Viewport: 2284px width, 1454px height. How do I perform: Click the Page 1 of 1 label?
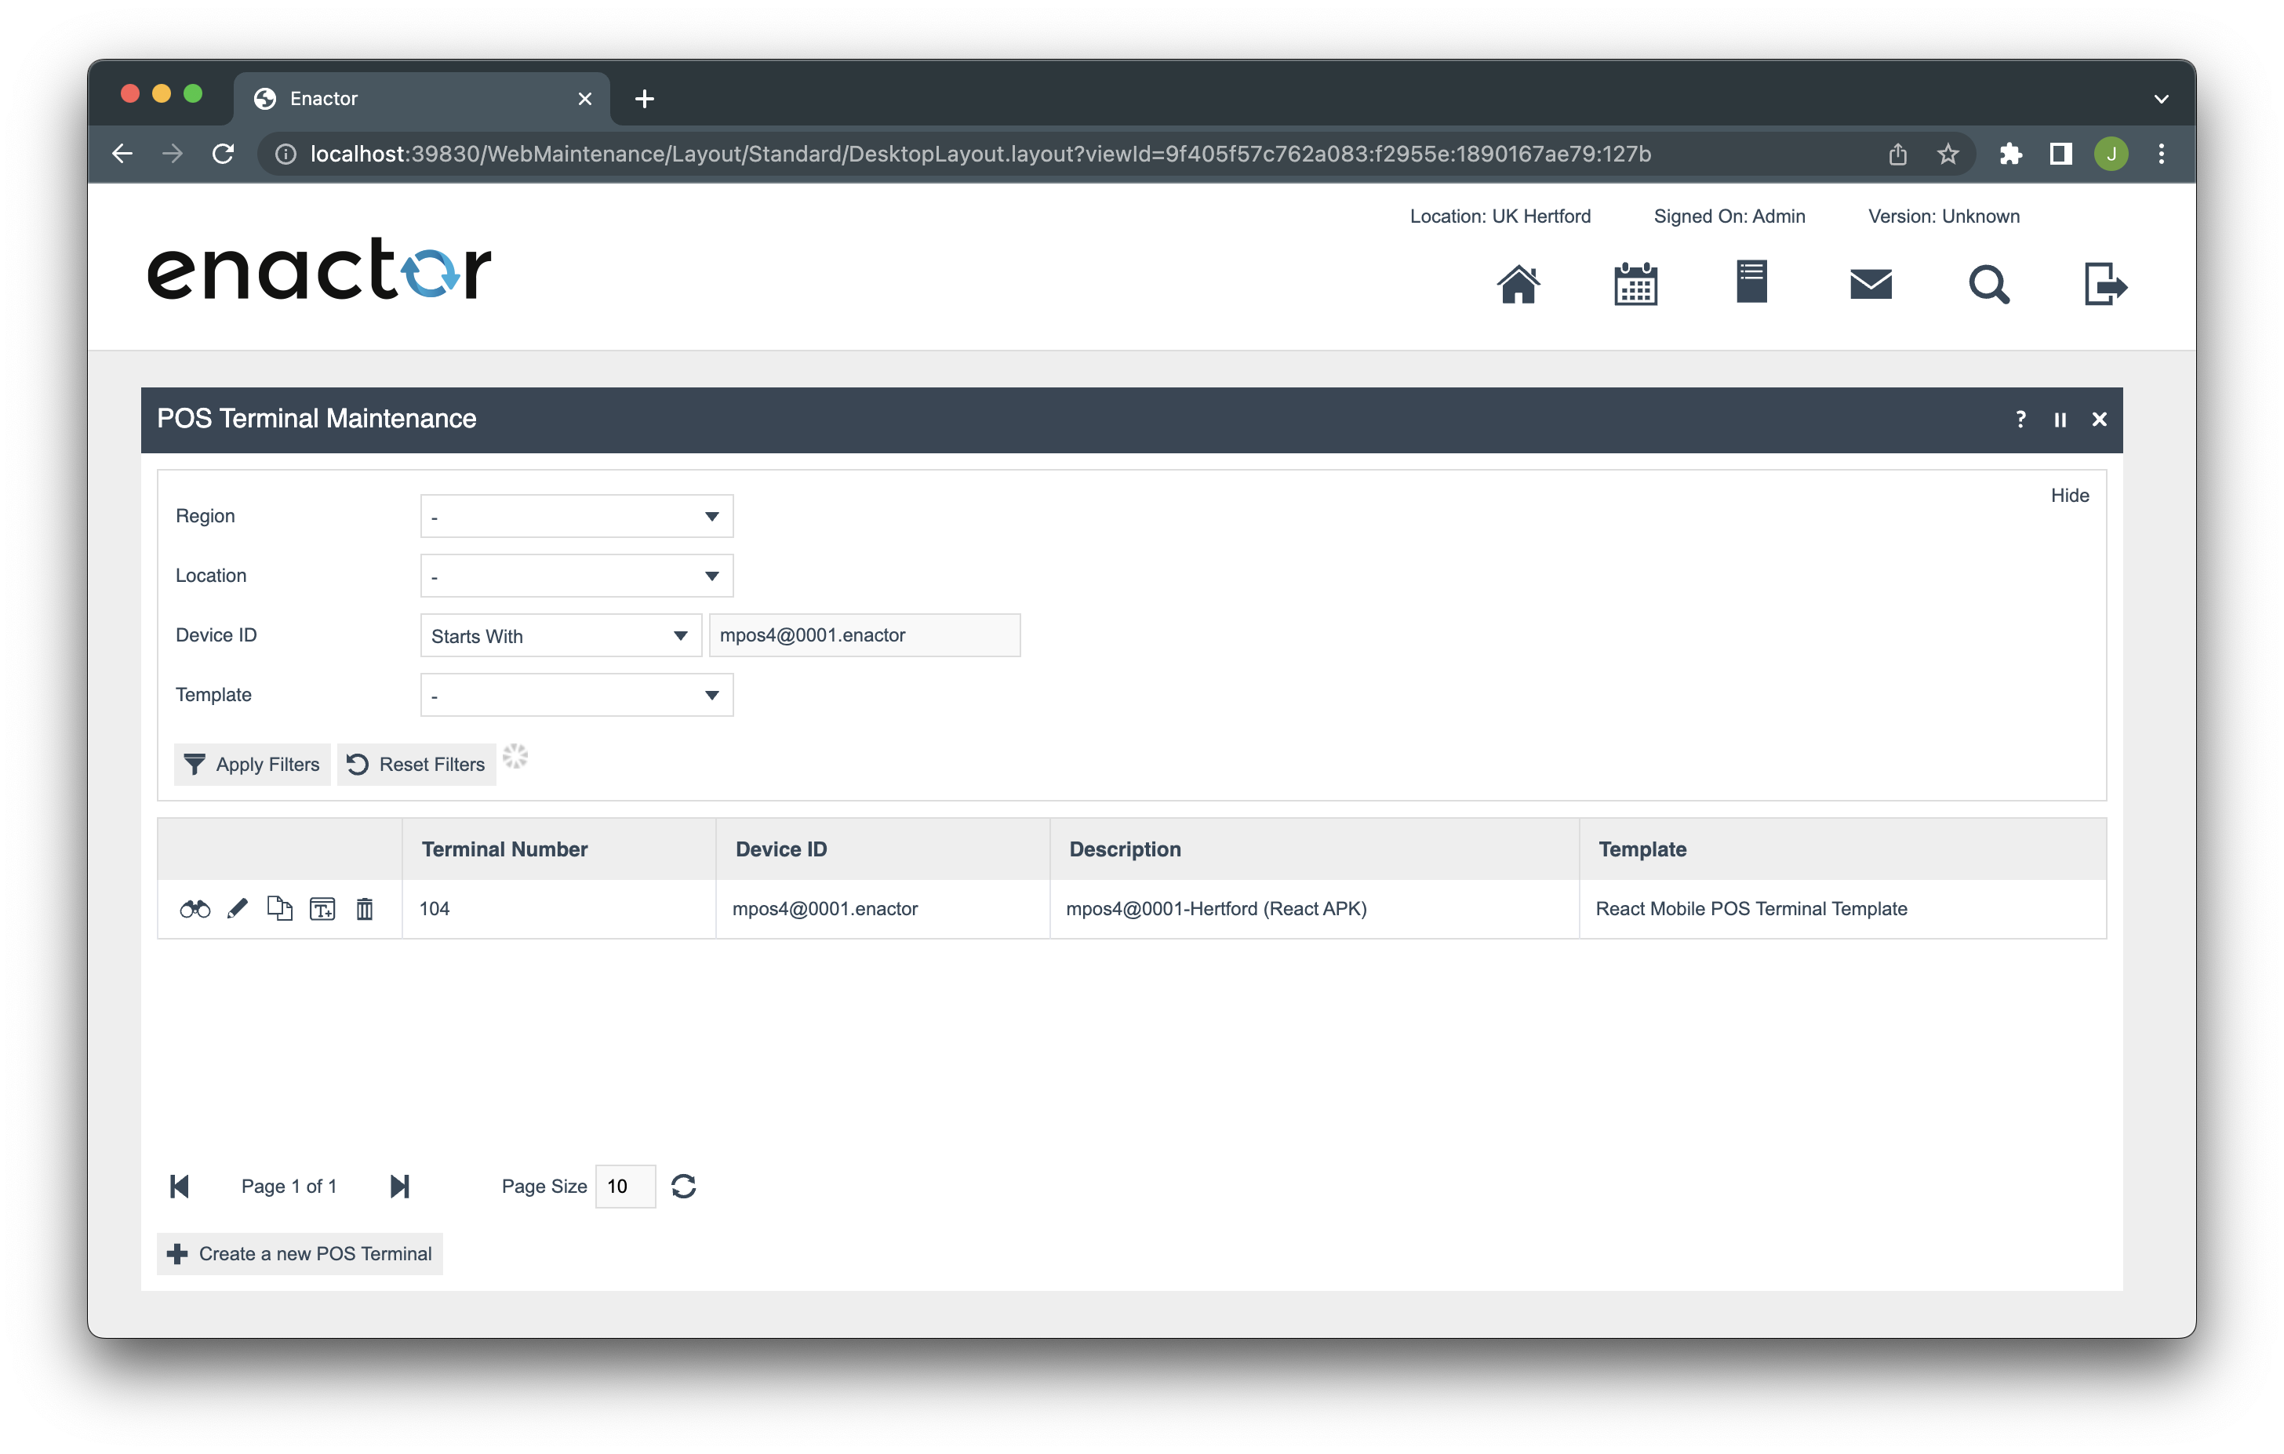pos(289,1187)
